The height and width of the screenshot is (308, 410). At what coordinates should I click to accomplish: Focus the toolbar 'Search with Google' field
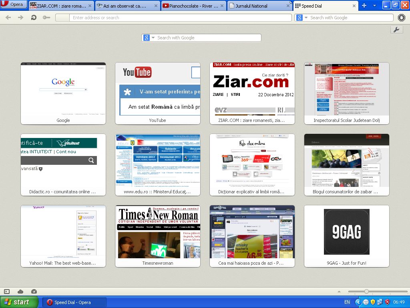[x=351, y=18]
